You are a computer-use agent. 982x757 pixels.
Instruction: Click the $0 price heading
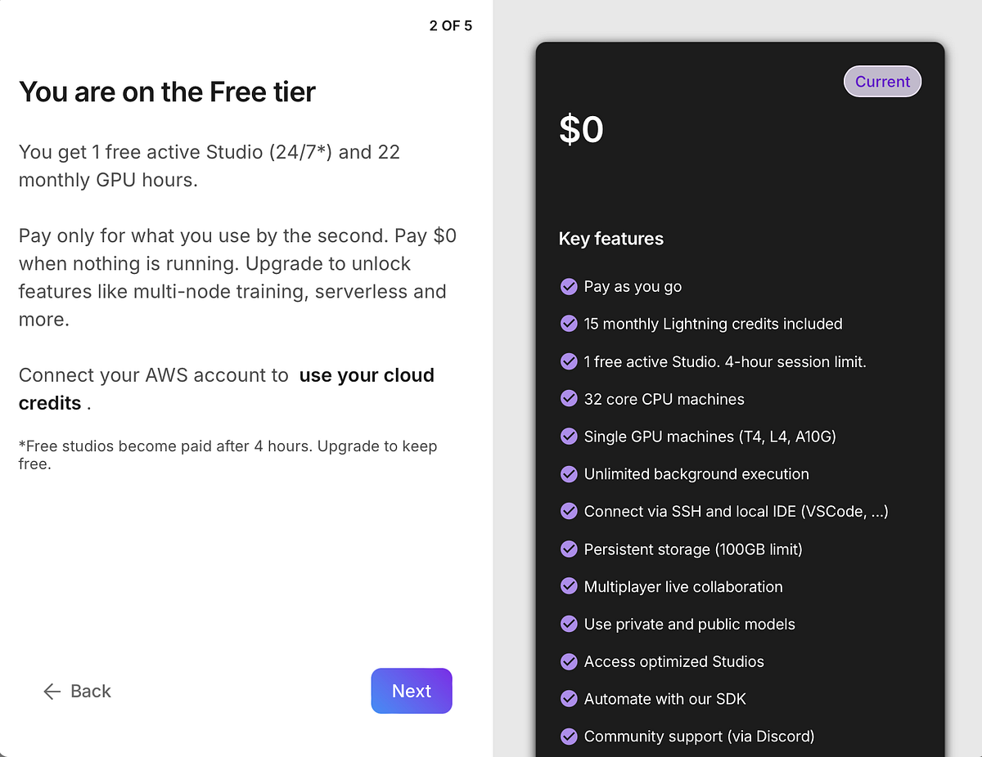coord(581,129)
